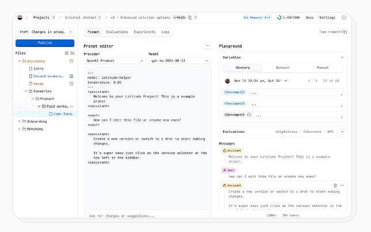Copy the version ID next to cr6Hj3x

(190, 18)
